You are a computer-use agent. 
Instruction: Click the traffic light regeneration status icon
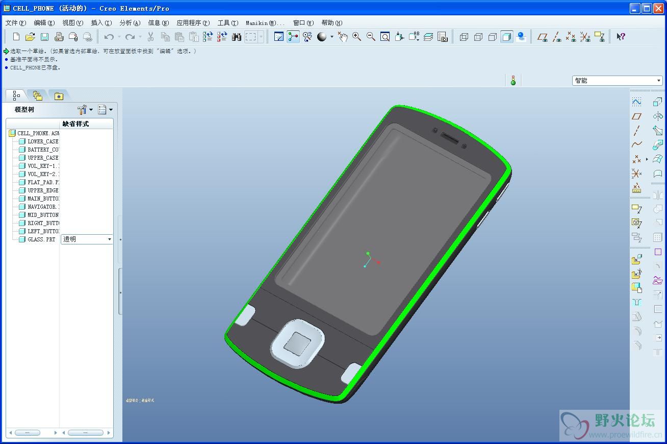[x=513, y=81]
